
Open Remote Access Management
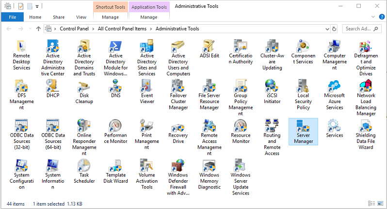pos(210,138)
